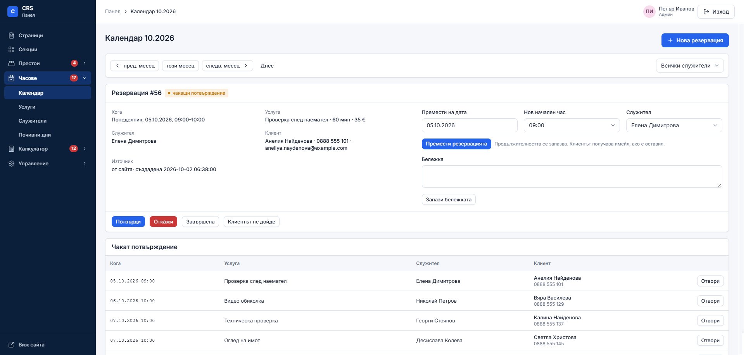Confirm the reservation with Потвърди

128,222
